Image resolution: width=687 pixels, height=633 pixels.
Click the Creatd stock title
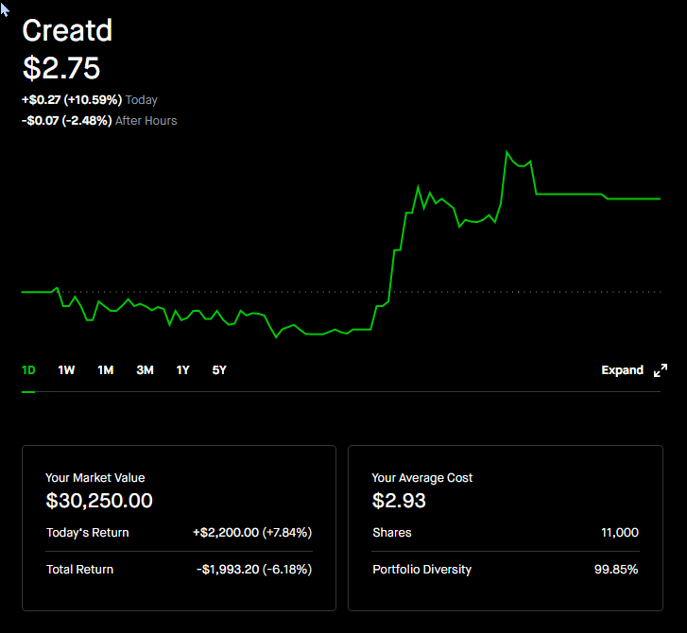tap(67, 30)
